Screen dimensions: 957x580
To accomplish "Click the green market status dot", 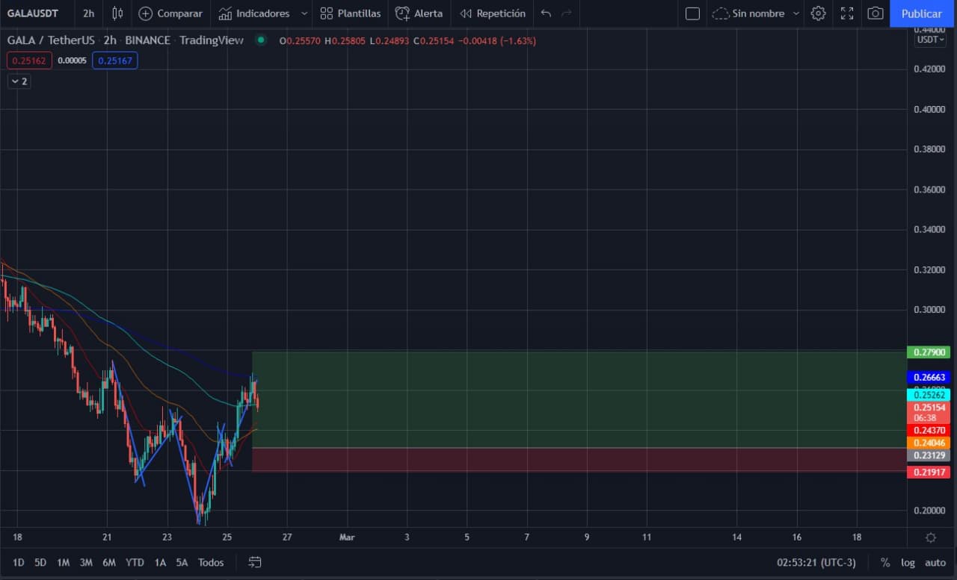I will 260,40.
